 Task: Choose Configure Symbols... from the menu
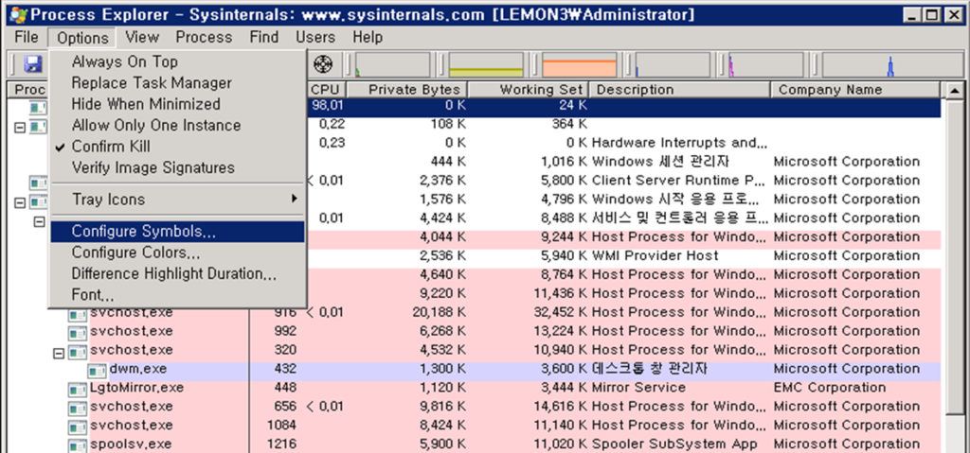[179, 231]
